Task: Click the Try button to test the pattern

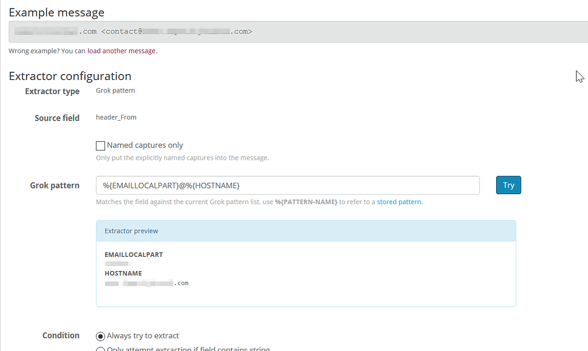Action: click(x=508, y=185)
